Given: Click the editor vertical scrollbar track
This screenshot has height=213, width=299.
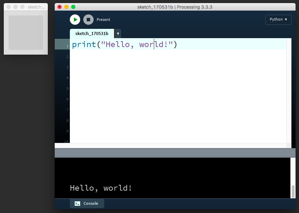Looking at the screenshot, I should pyautogui.click(x=289, y=91).
